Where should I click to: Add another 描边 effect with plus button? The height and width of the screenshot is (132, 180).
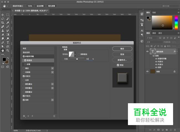pos(52,68)
